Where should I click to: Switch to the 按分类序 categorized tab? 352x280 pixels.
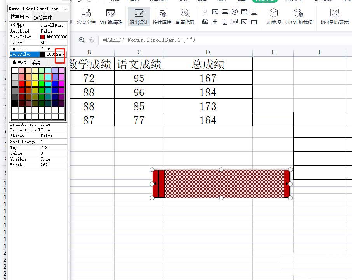(x=43, y=17)
